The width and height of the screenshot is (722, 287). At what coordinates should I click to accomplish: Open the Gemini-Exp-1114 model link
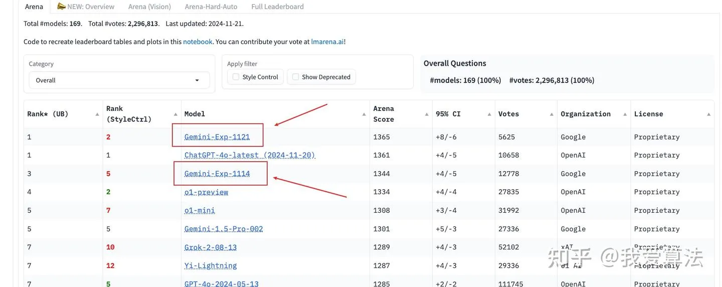(x=217, y=174)
